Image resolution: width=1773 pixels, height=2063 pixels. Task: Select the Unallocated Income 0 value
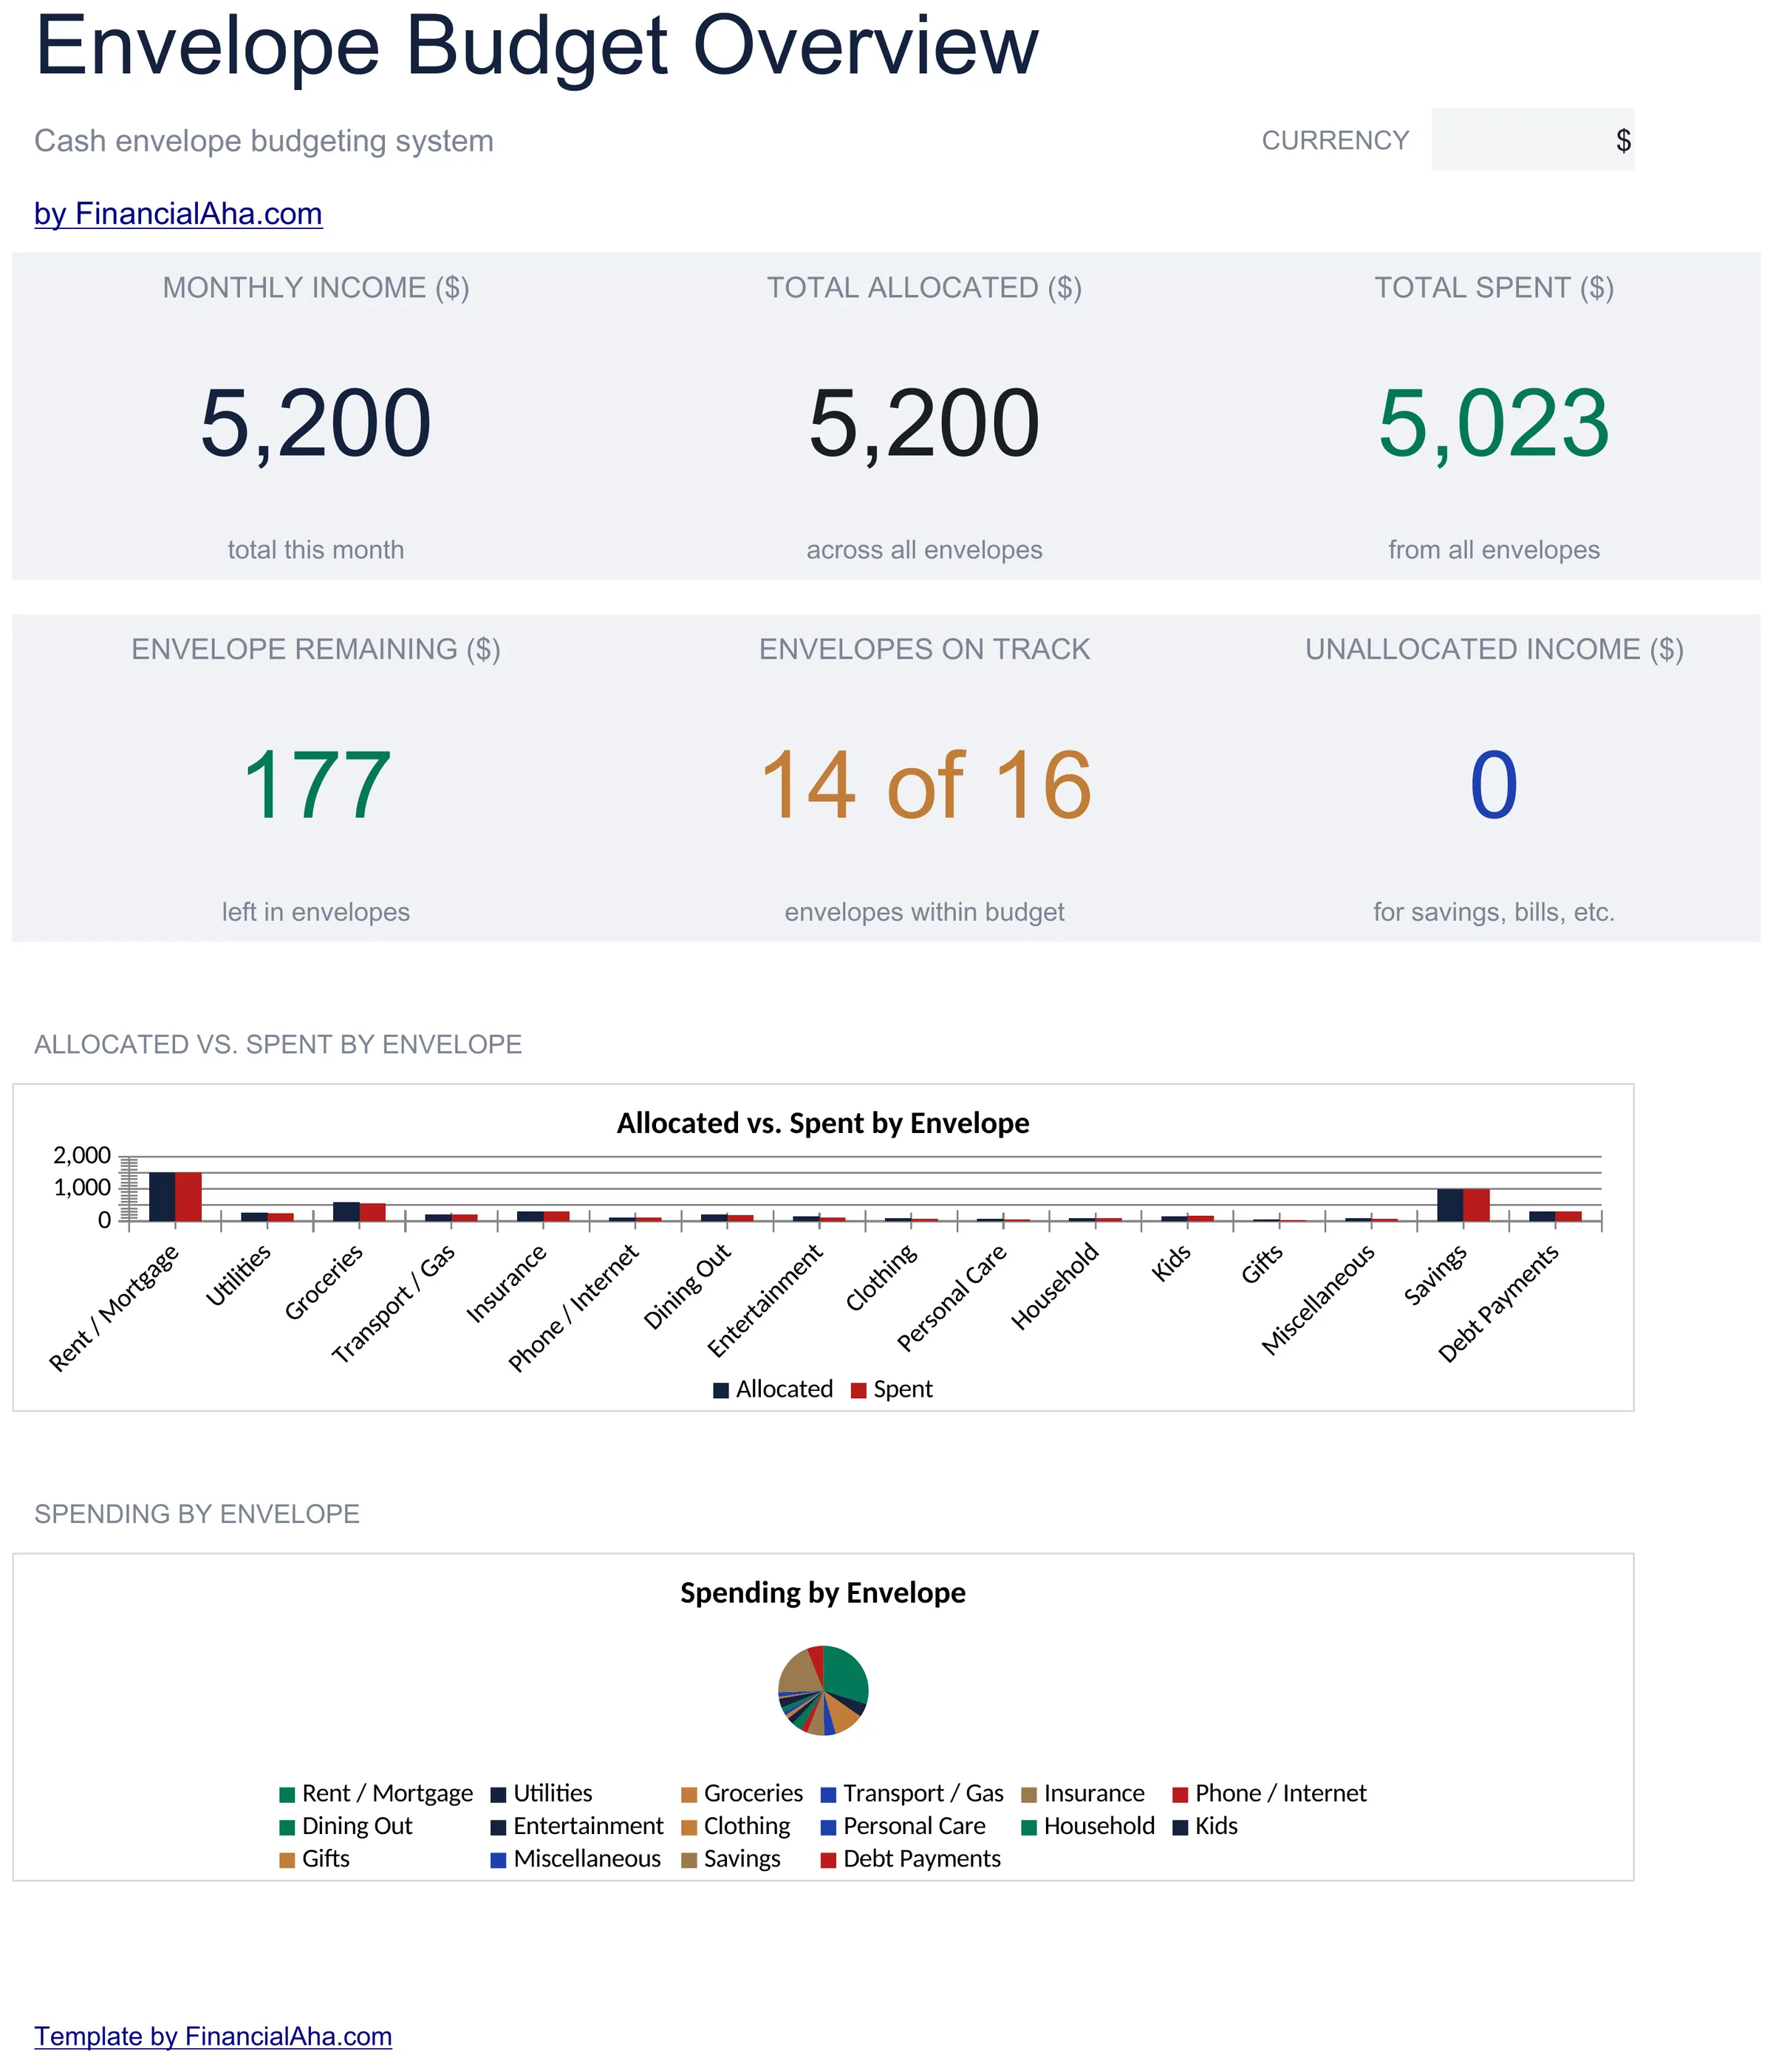[1493, 786]
